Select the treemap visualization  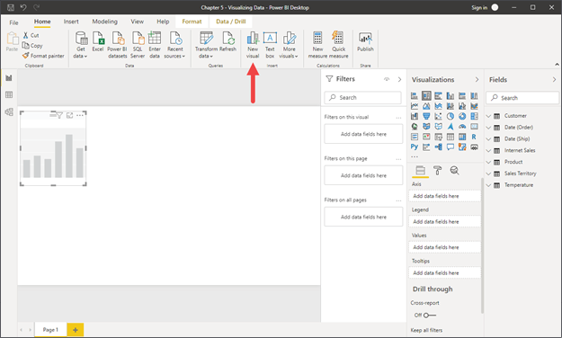coord(474,116)
